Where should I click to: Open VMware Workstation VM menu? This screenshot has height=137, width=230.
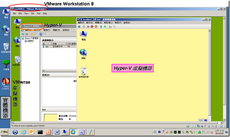[x=33, y=13]
